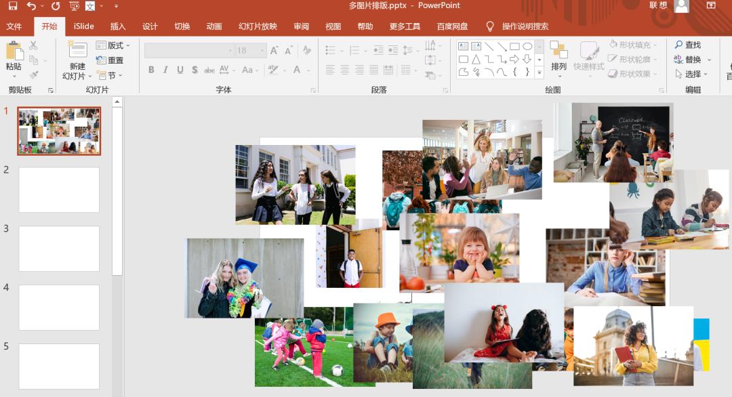
Task: Toggle center text alignment
Action: 344,70
